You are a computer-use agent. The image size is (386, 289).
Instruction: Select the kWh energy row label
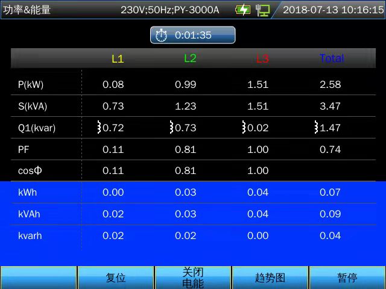(x=28, y=193)
